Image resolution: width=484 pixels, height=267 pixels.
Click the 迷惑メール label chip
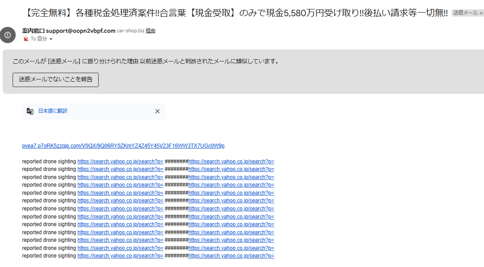467,13
